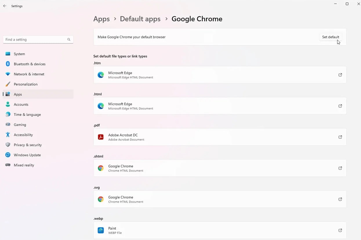Open Privacy & security
361x240 pixels.
(x=38, y=145)
